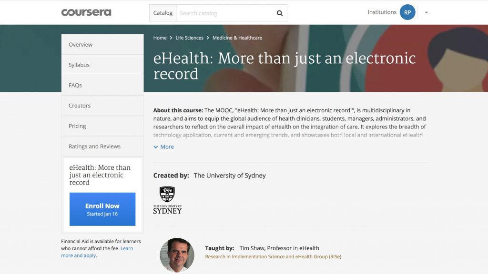Expand the course description with More
488x274 pixels.
[164, 147]
